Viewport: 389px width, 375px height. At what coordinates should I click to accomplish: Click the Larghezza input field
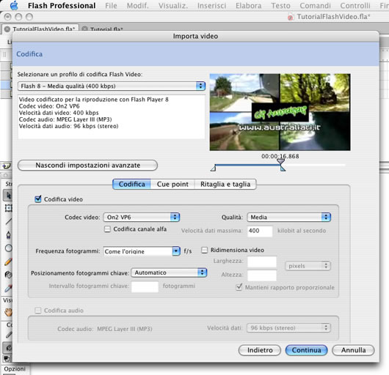[x=262, y=261]
